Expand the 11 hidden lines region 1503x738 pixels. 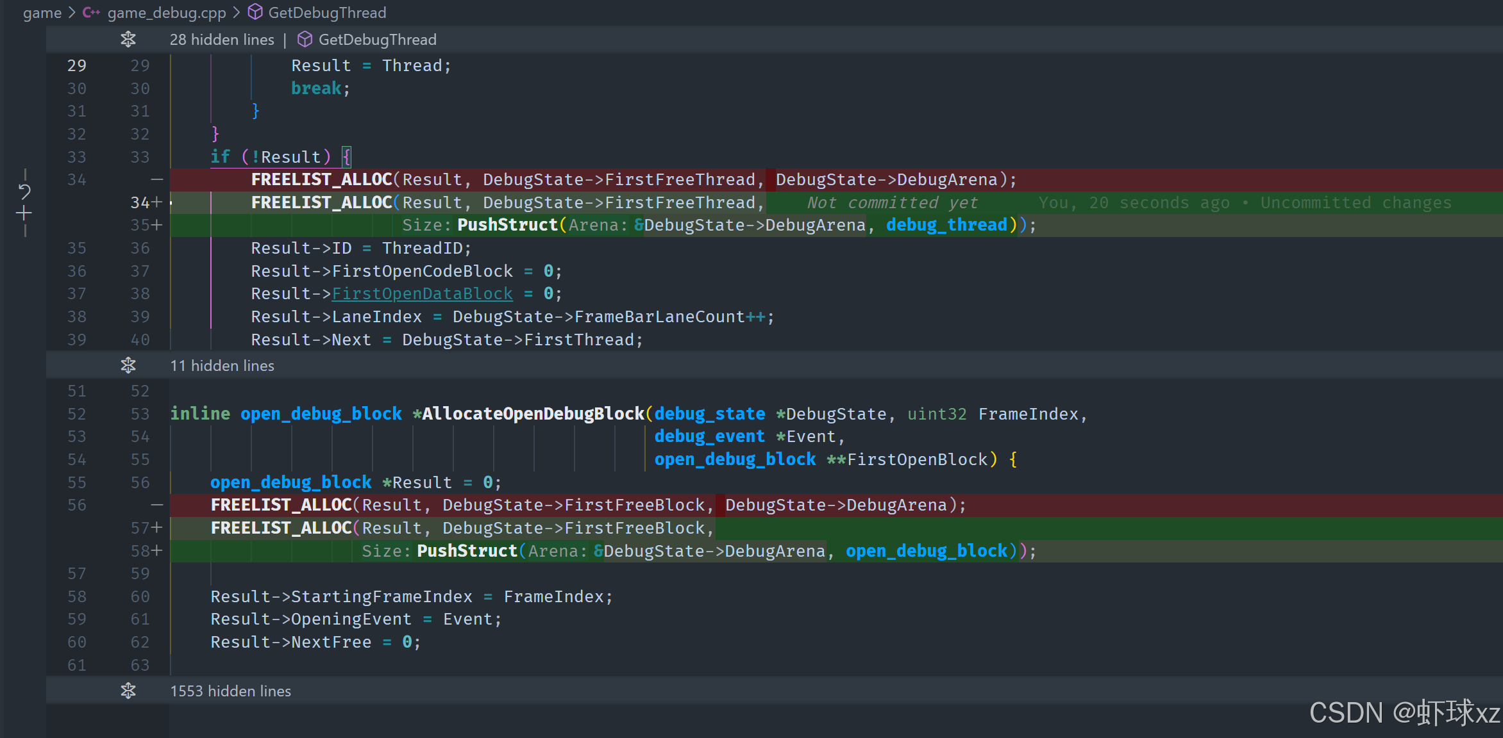coord(222,366)
